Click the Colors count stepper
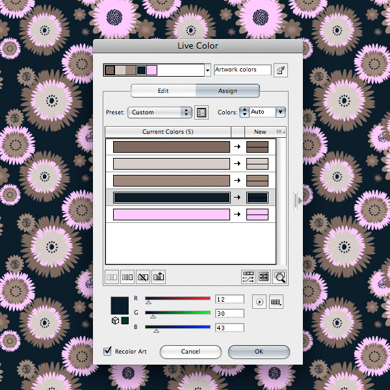 point(244,112)
